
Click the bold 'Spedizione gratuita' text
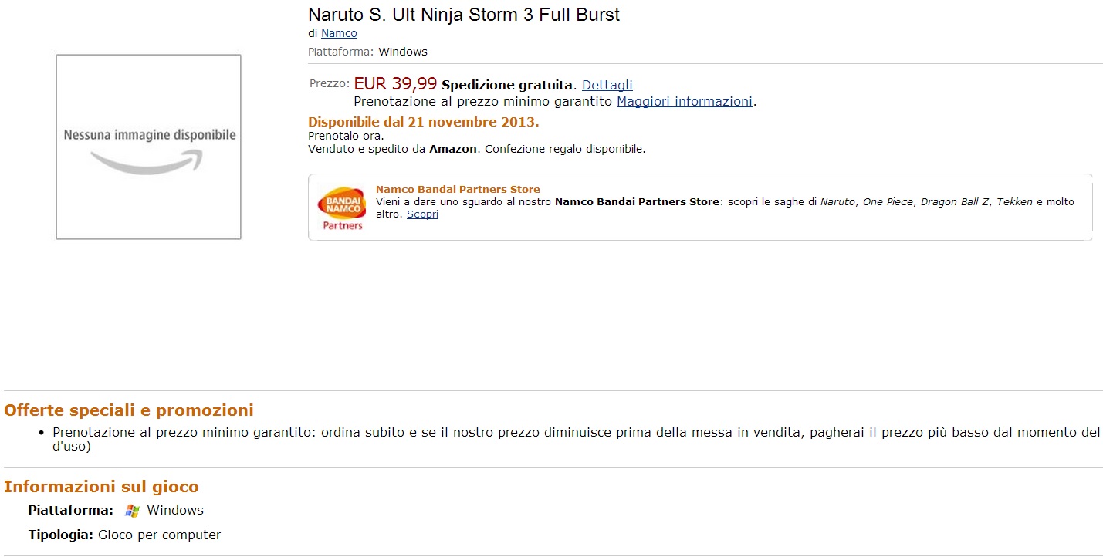(x=507, y=85)
